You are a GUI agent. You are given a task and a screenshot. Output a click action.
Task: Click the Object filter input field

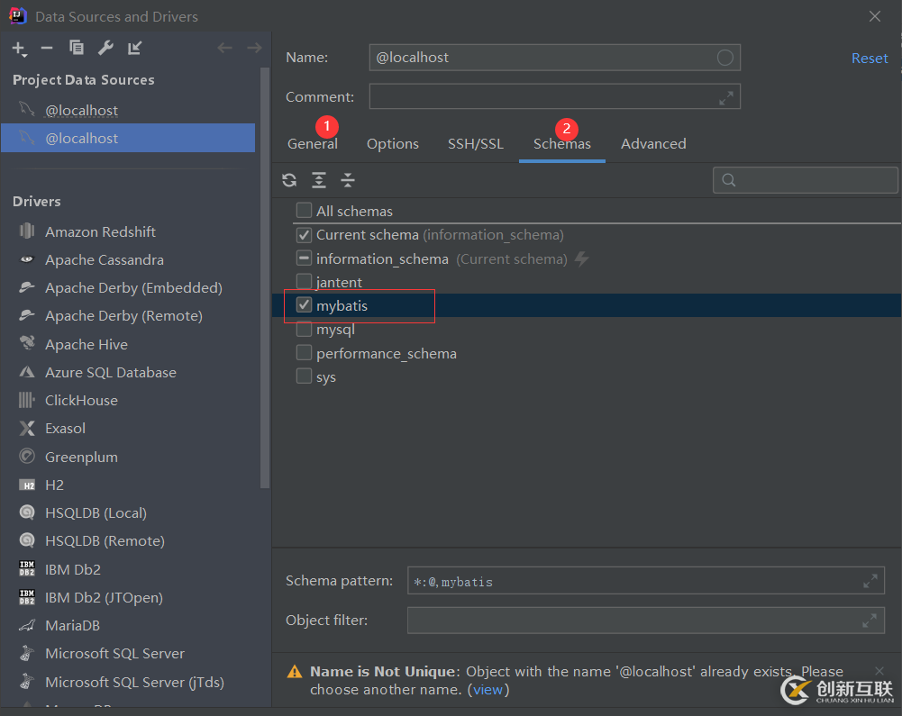[645, 620]
